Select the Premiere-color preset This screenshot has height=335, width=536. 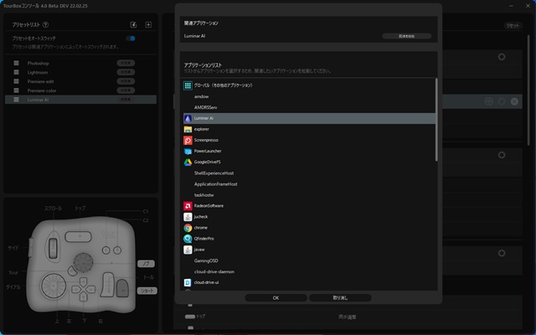pos(80,90)
